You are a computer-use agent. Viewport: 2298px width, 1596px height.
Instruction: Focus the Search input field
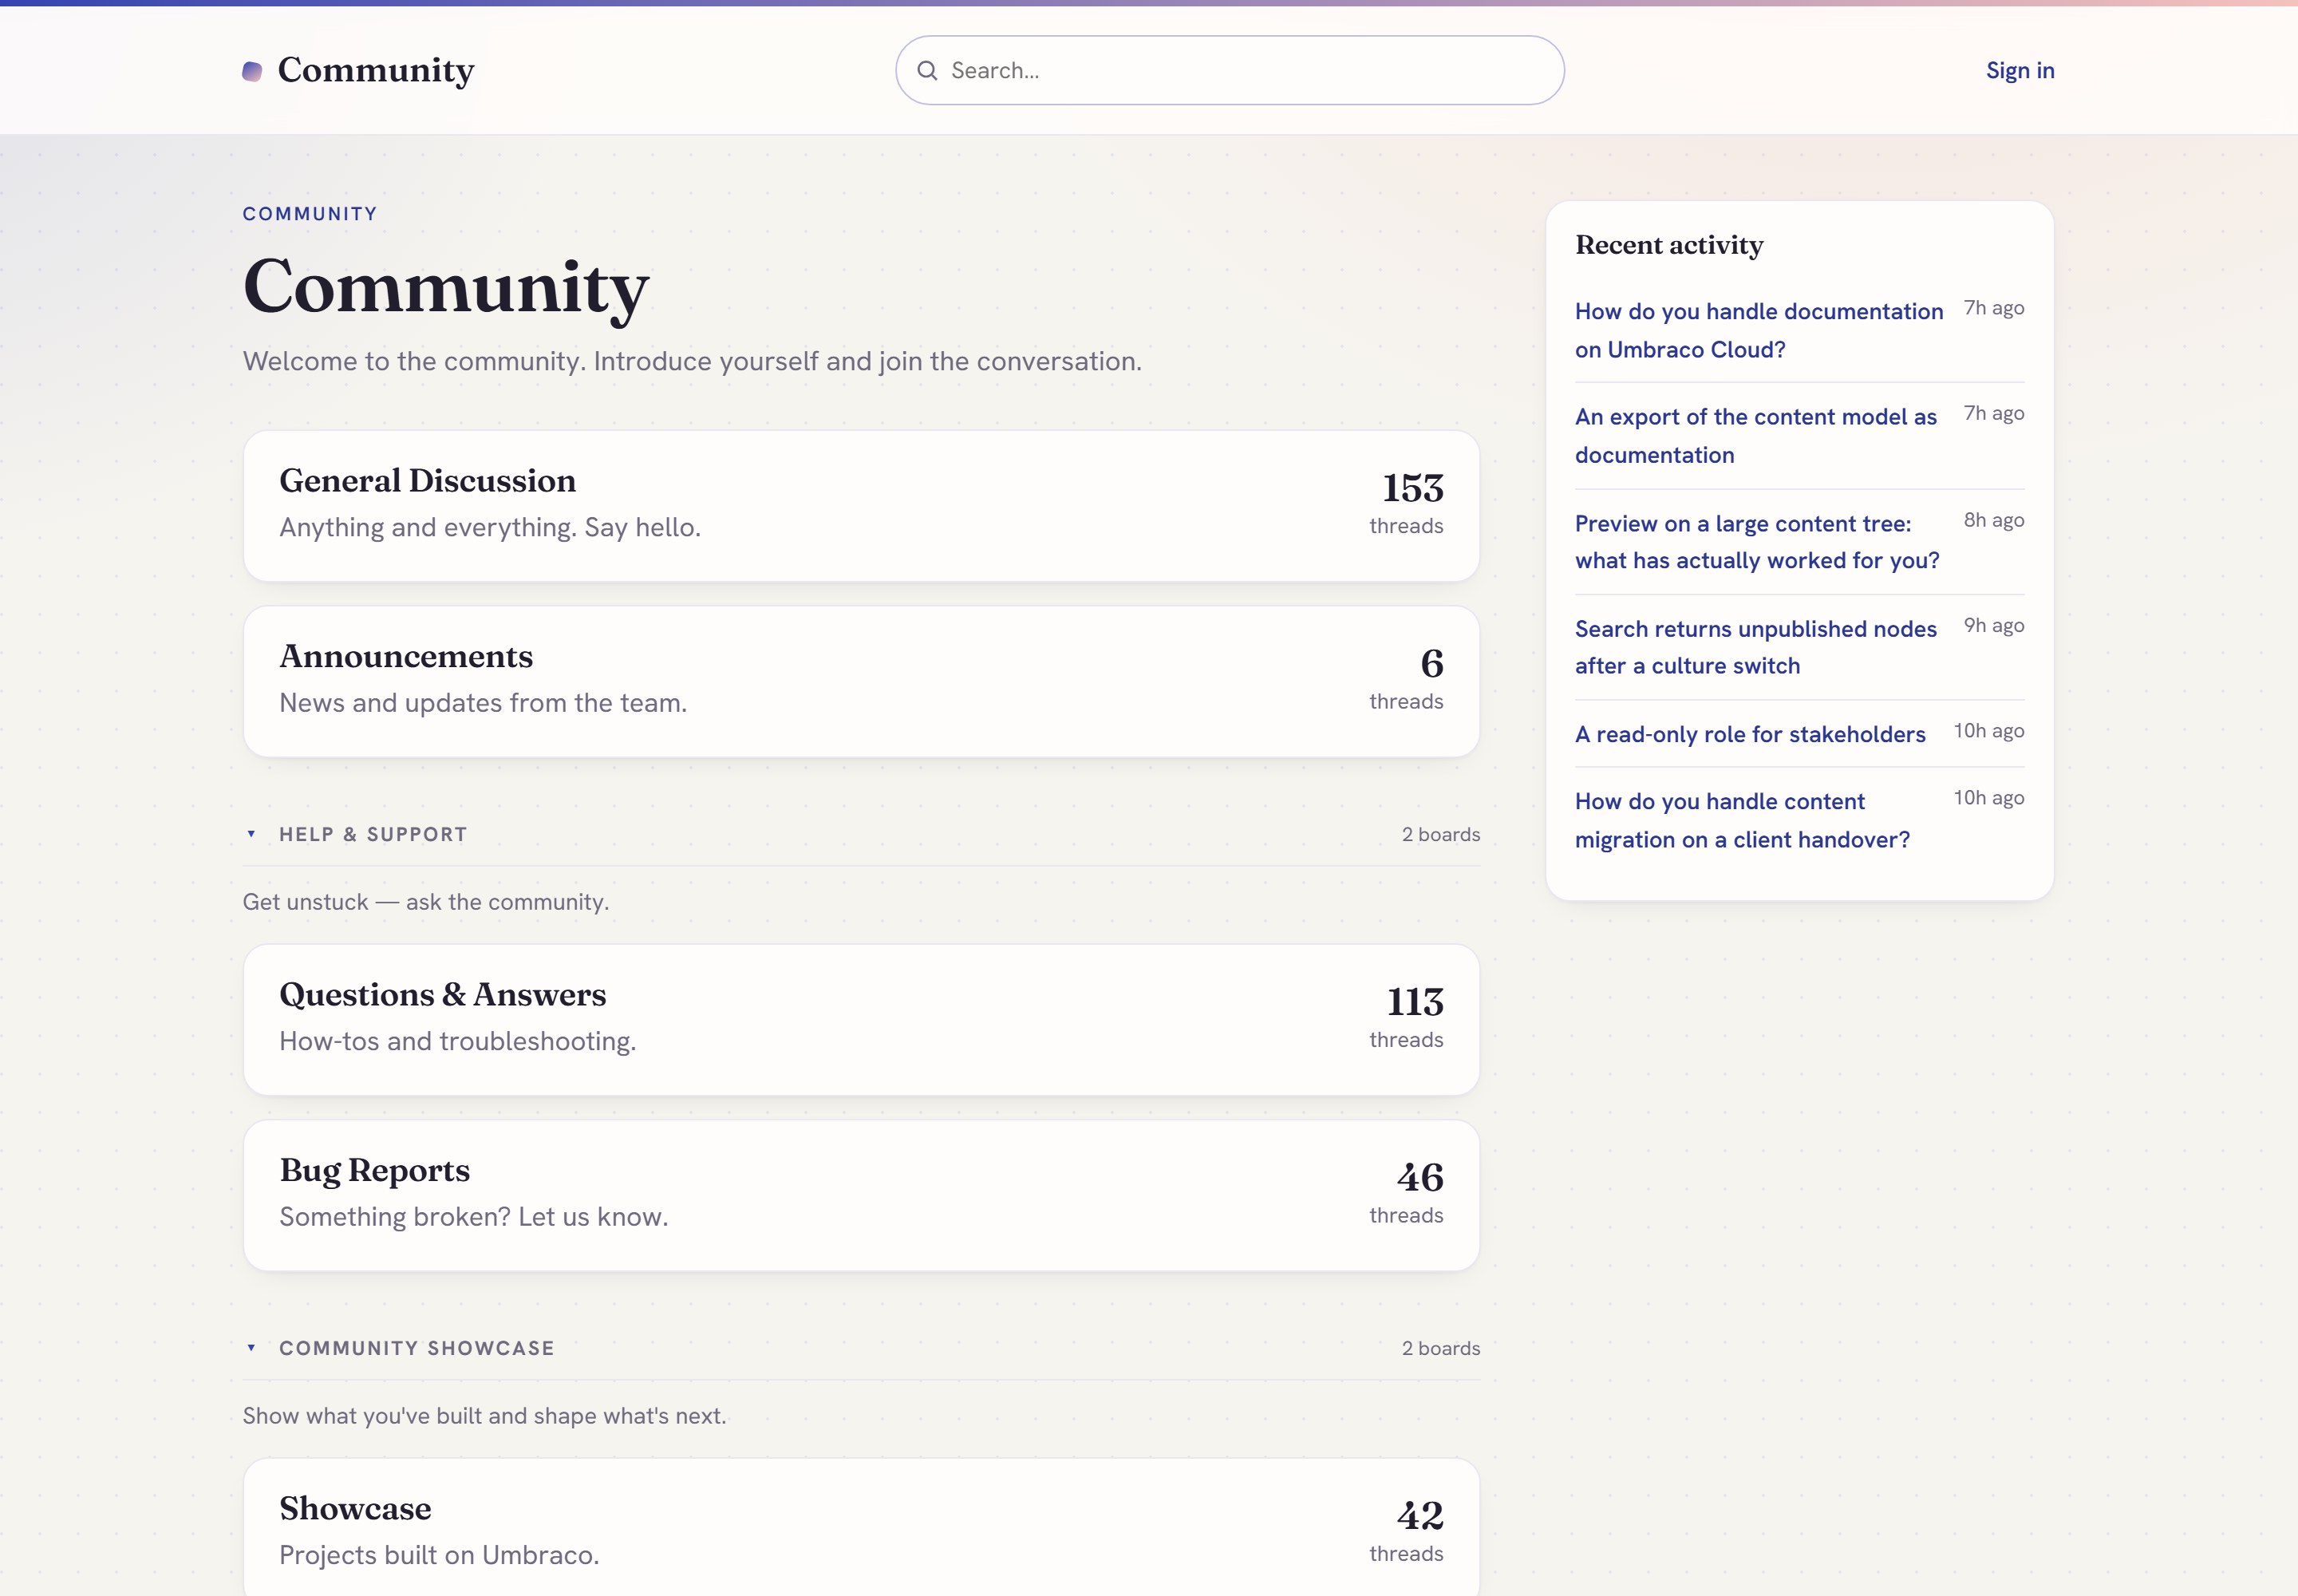(1229, 70)
